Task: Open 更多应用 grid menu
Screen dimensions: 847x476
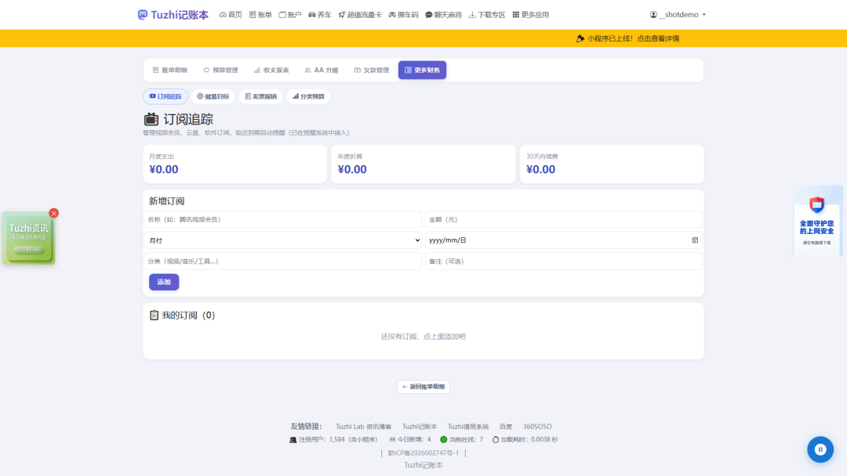Action: pyautogui.click(x=530, y=15)
